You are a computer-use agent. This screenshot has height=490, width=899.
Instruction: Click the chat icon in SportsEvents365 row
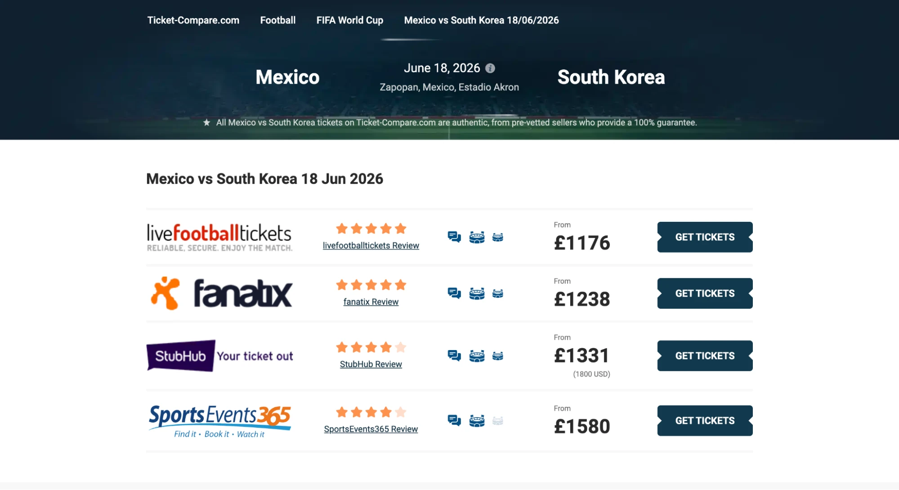(454, 421)
